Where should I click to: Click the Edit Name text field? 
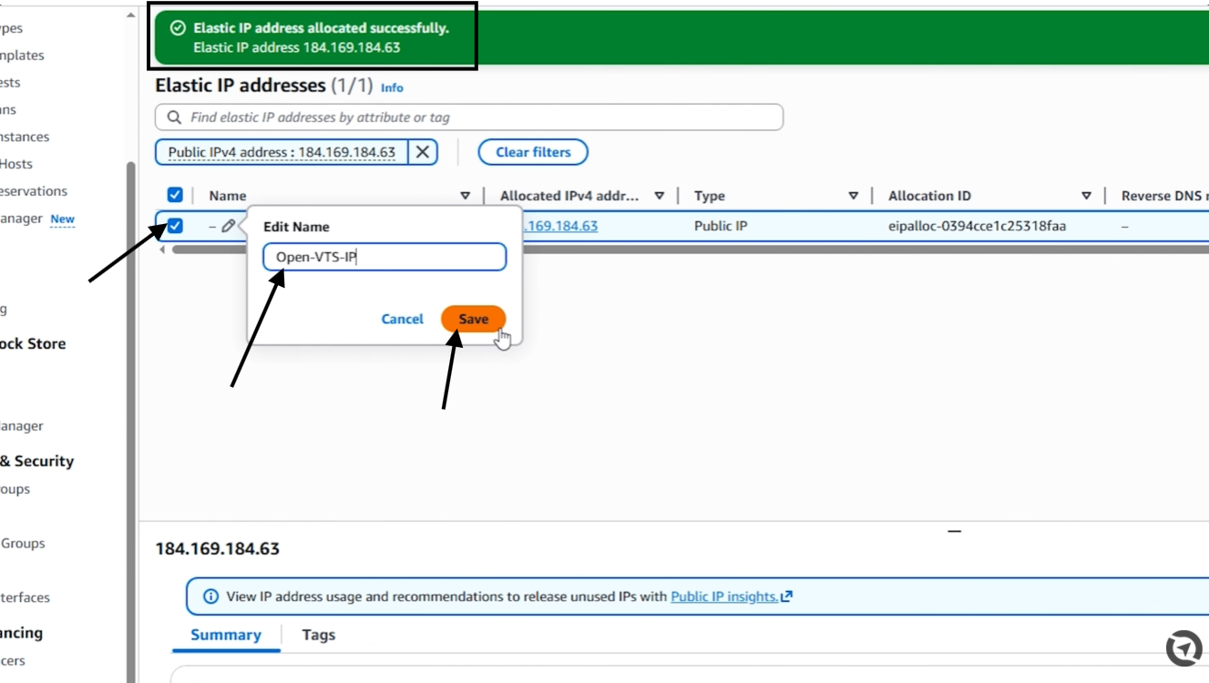coord(384,257)
